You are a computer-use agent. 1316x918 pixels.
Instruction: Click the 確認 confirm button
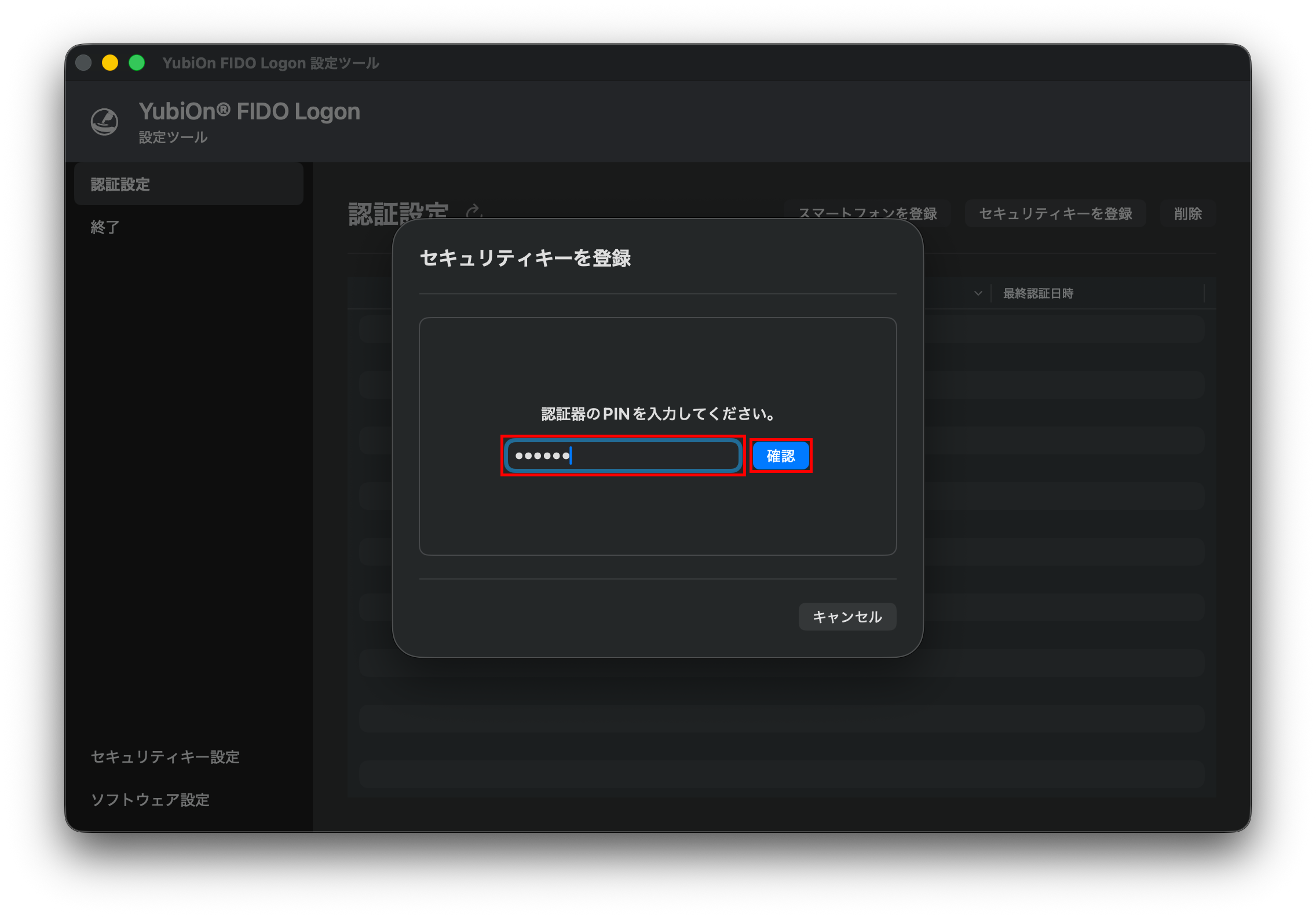(x=780, y=456)
